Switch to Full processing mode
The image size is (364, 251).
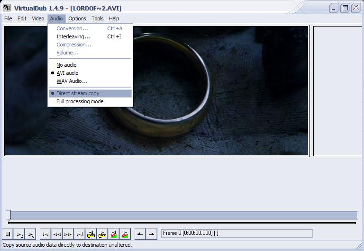tap(91, 101)
